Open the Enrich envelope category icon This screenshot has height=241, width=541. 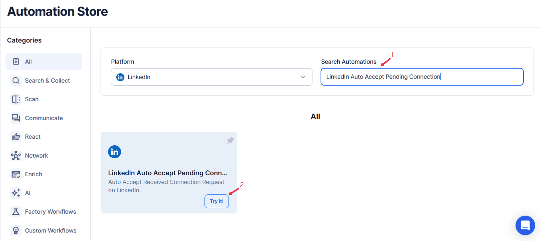tap(16, 174)
